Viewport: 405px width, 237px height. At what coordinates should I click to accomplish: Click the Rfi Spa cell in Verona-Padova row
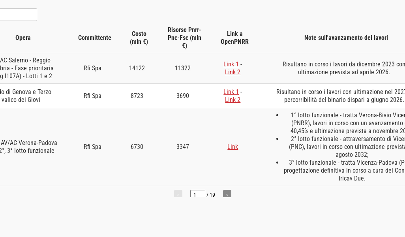pyautogui.click(x=92, y=147)
